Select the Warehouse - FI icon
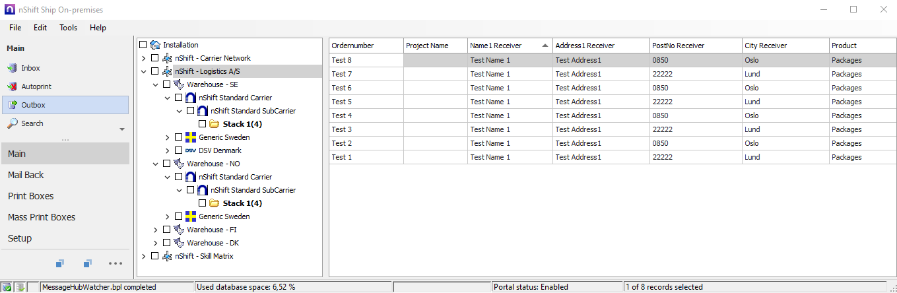897x293 pixels. point(179,230)
